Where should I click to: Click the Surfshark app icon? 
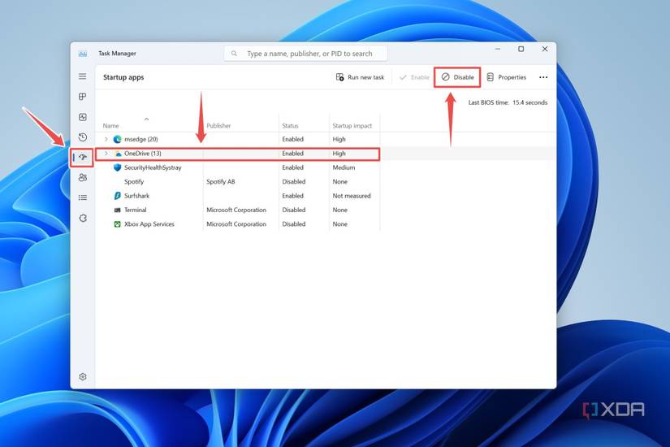(117, 196)
